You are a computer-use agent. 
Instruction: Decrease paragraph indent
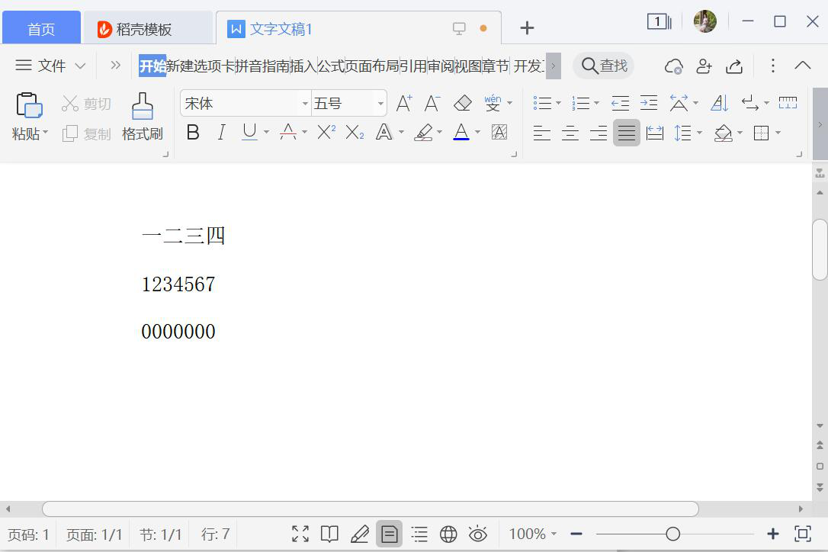620,103
